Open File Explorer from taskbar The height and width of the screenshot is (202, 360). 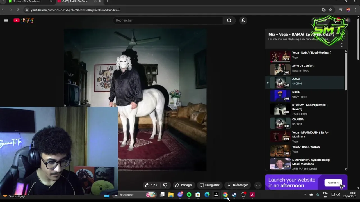pyautogui.click(x=171, y=195)
